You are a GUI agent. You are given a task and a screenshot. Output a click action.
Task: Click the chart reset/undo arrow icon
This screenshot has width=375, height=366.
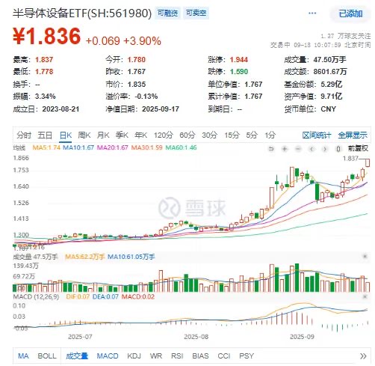[271, 149]
